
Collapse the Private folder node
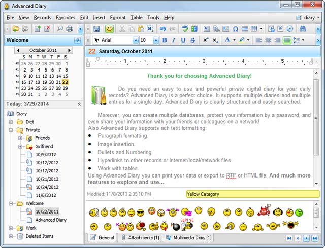pos(11,130)
